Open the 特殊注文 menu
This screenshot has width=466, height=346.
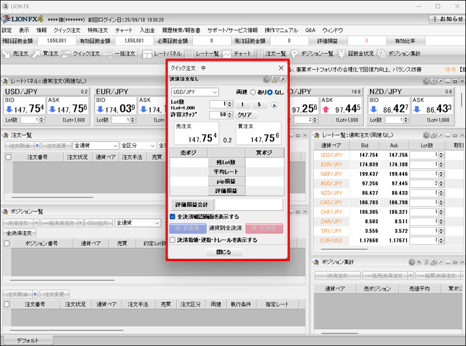[98, 30]
